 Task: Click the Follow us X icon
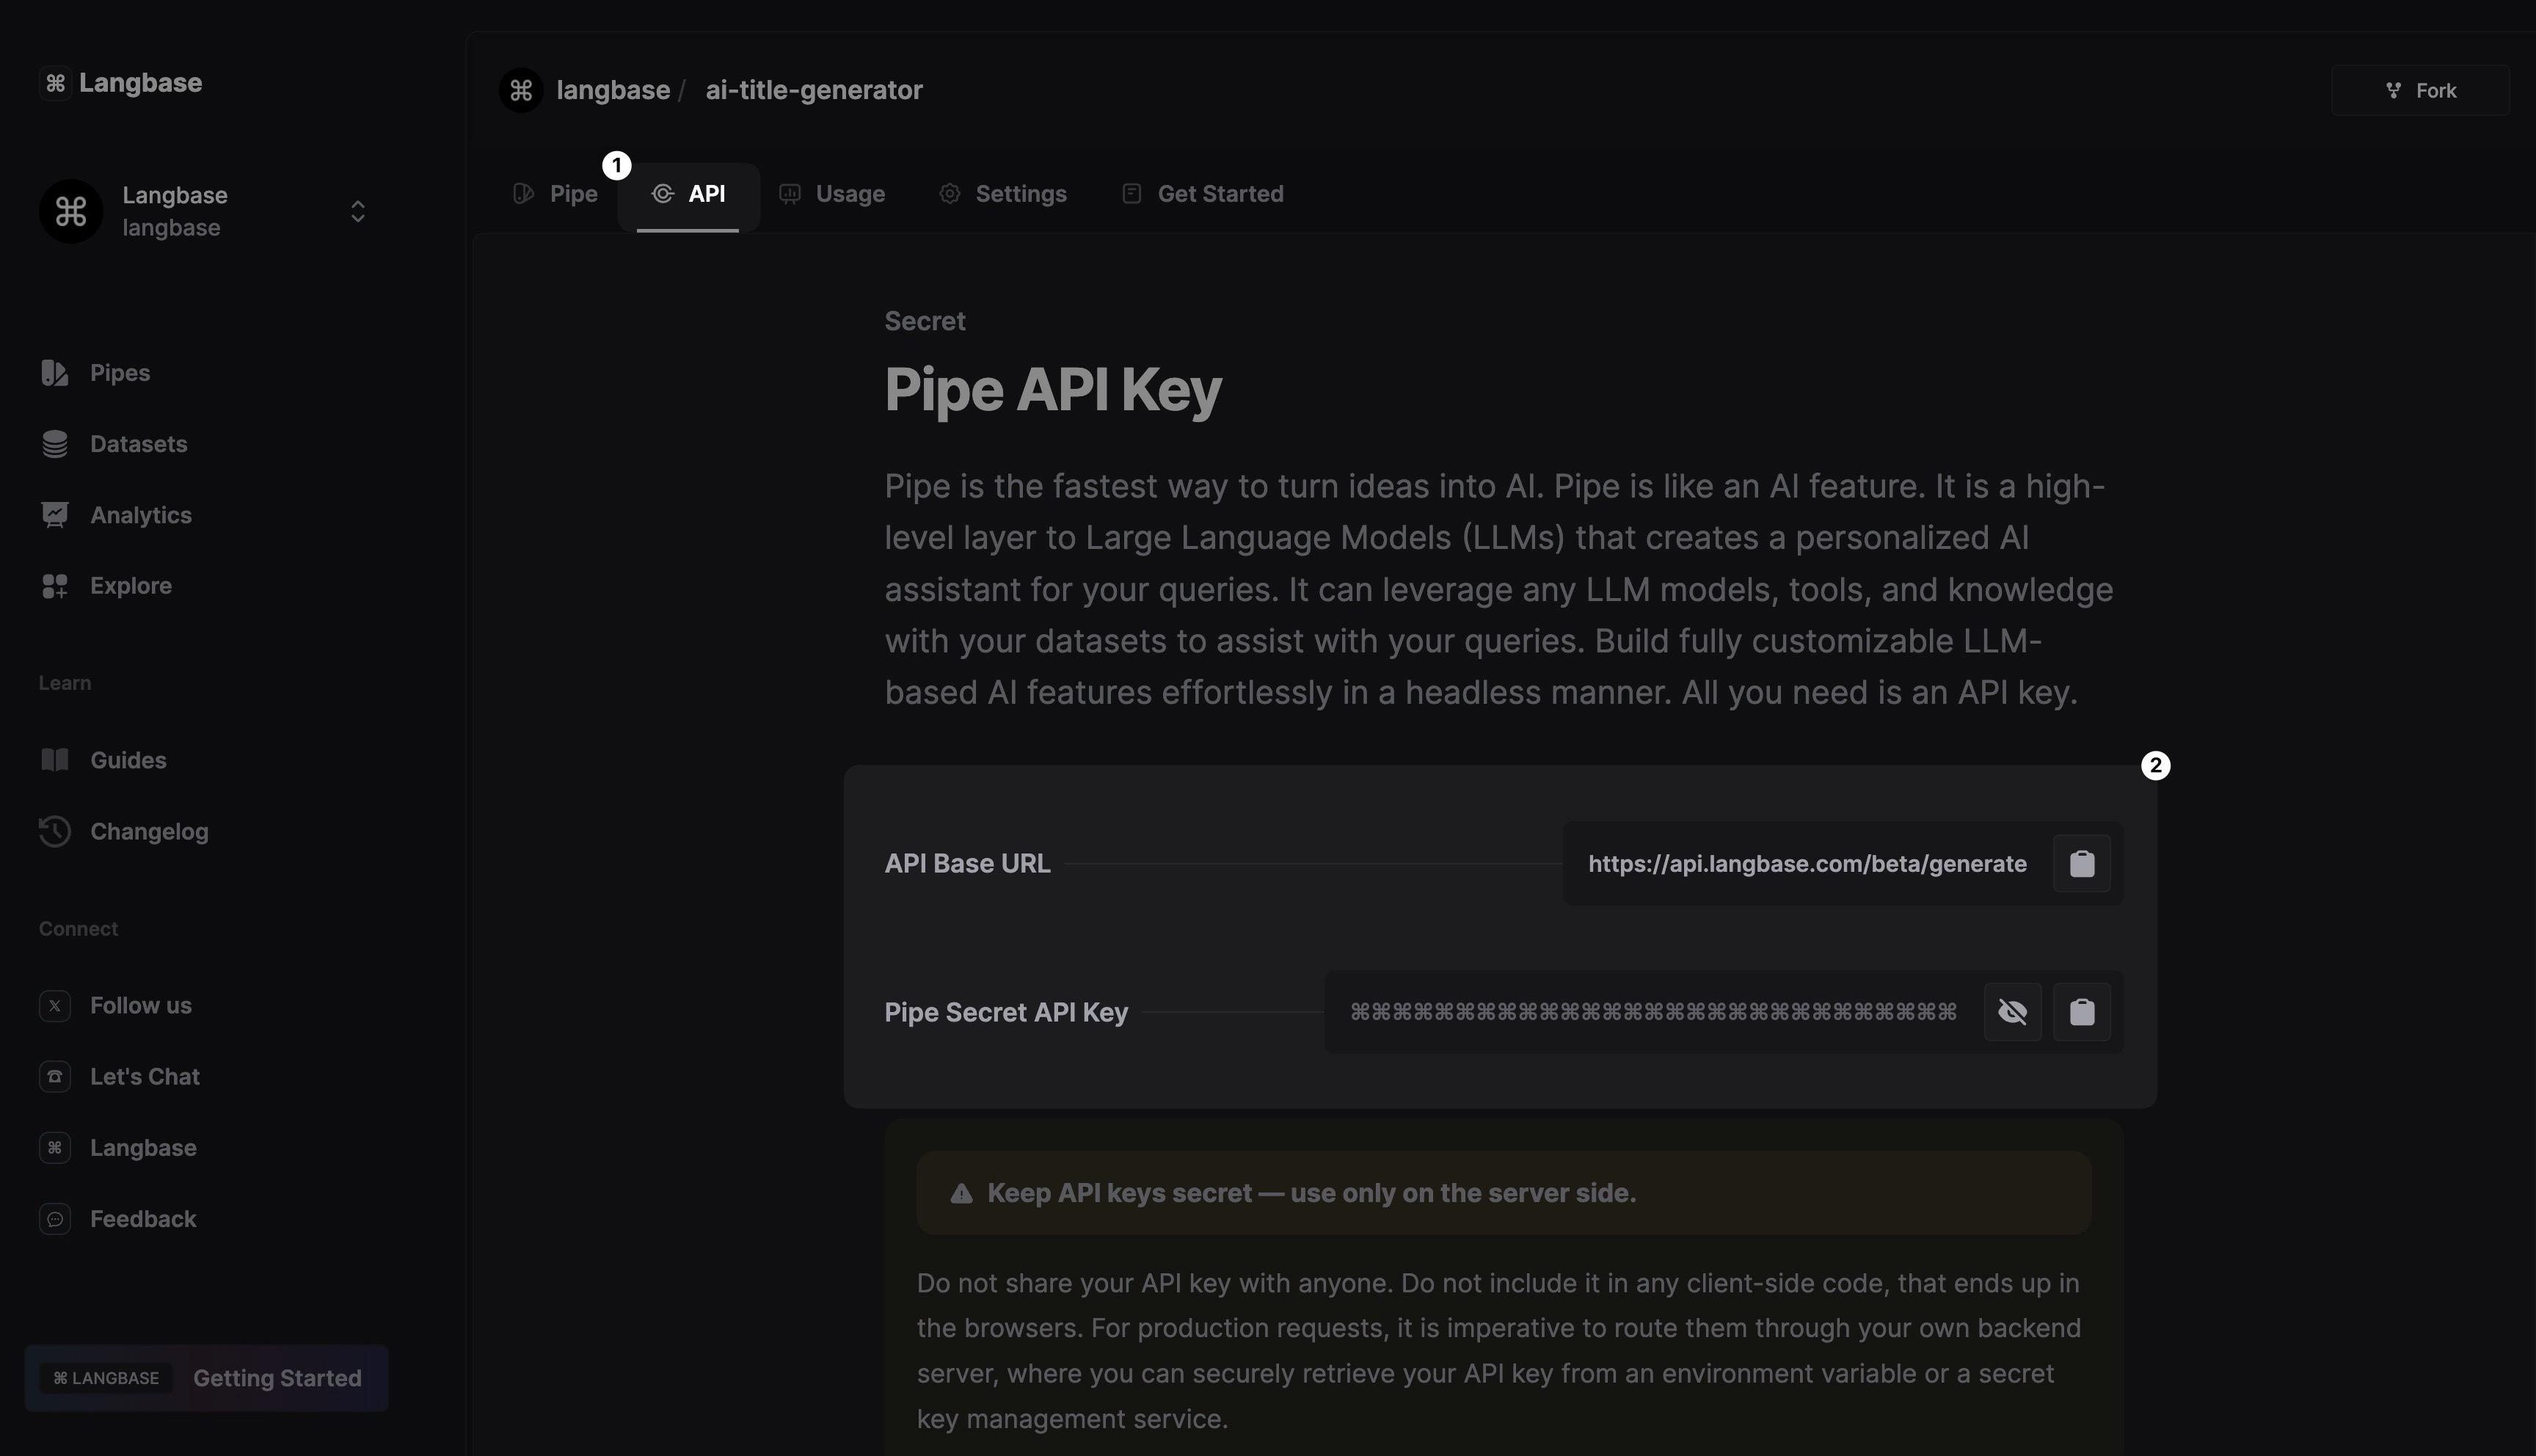tap(55, 1005)
